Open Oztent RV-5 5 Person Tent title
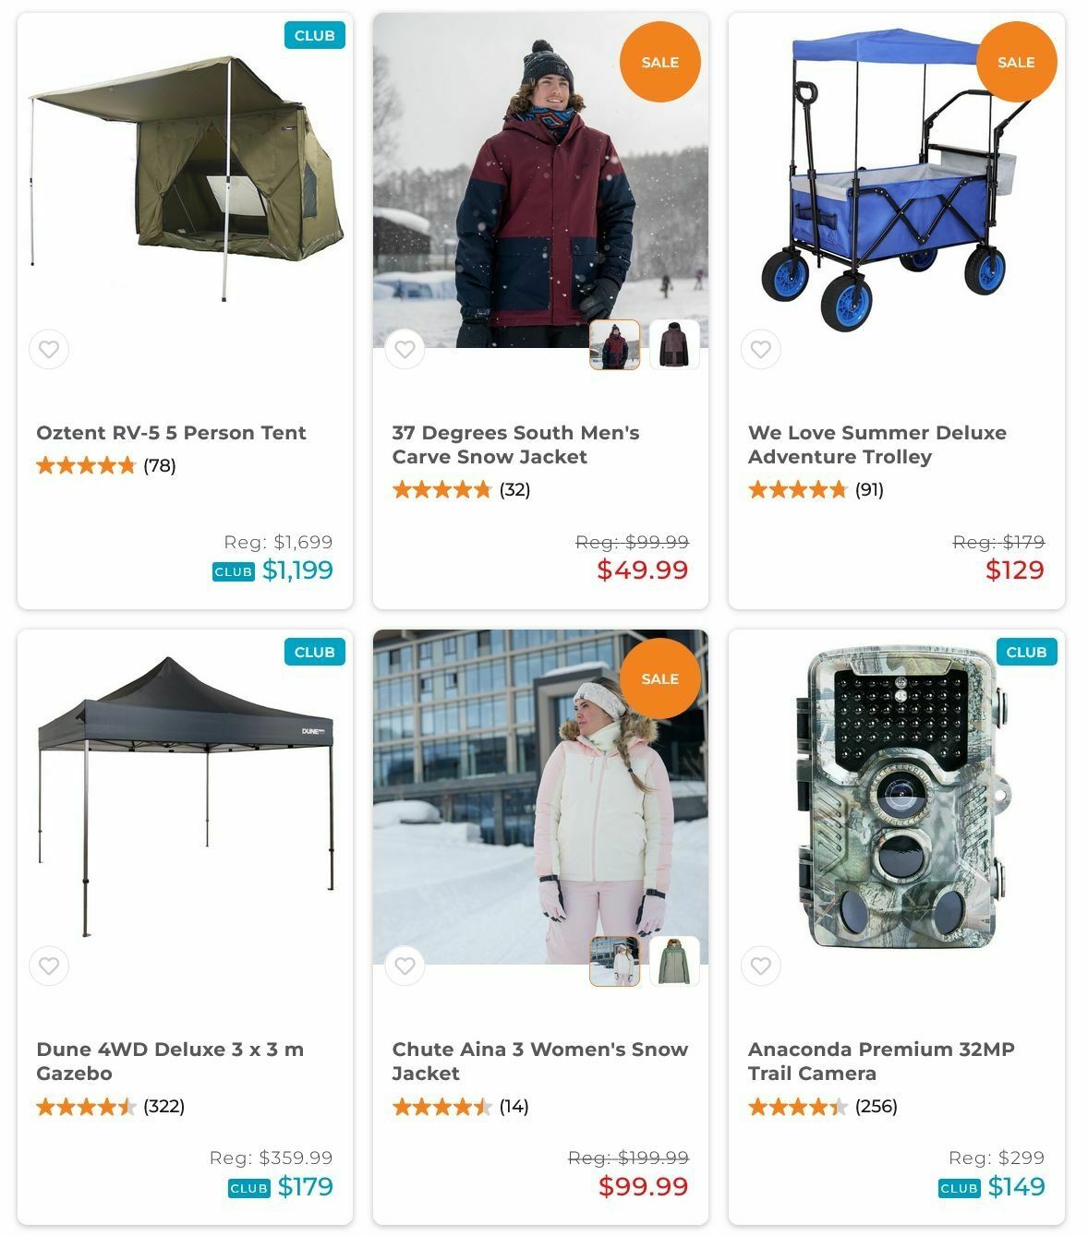 [x=171, y=433]
